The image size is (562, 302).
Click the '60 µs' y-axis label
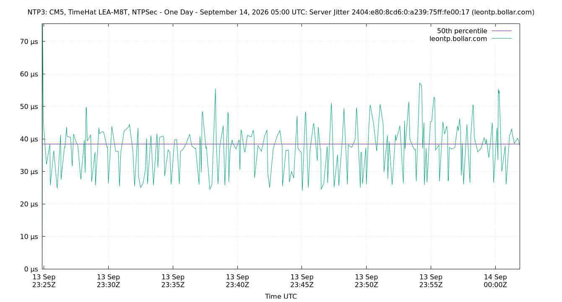click(x=29, y=74)
